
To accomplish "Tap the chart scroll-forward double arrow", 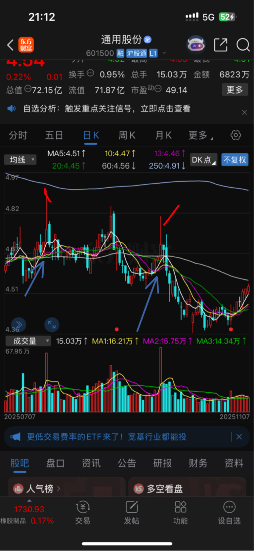I will (19, 325).
